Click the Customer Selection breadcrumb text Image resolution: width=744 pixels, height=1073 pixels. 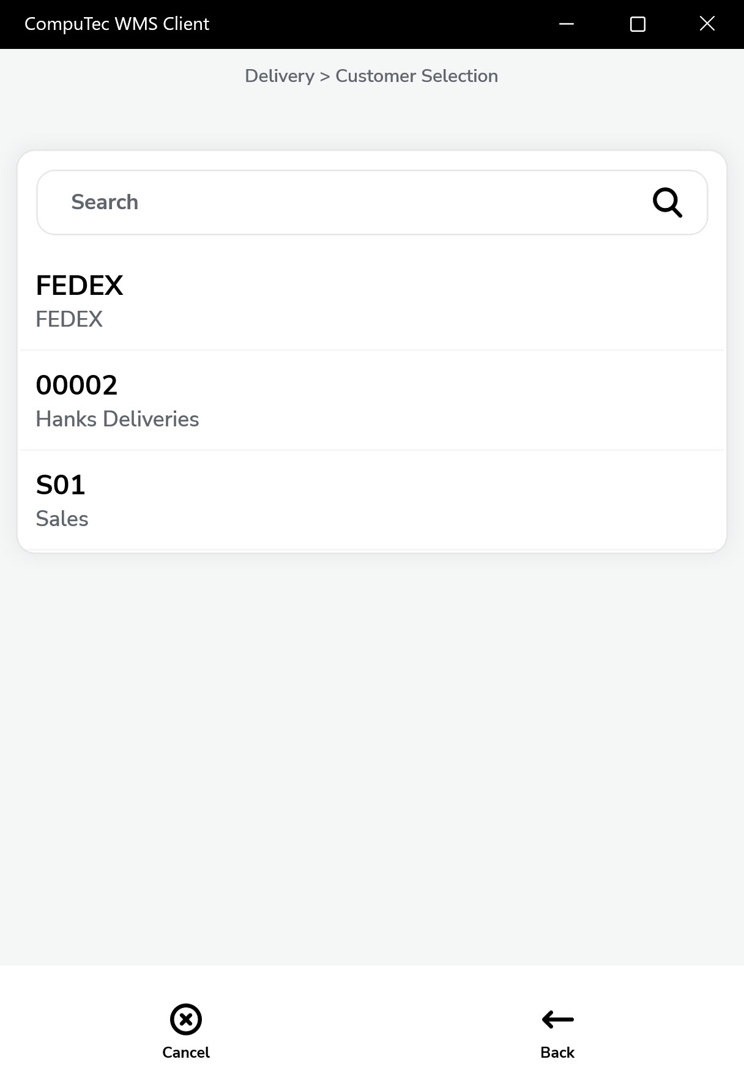pos(417,76)
